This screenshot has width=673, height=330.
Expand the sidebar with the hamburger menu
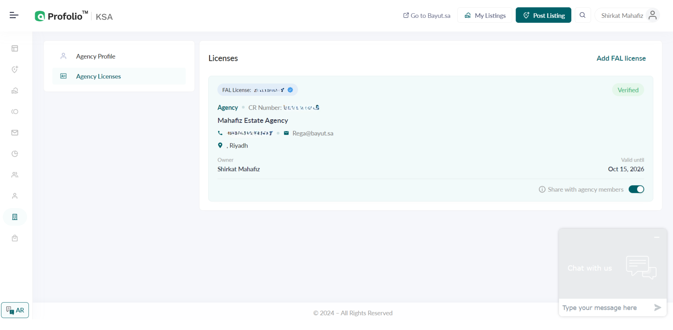[x=14, y=15]
